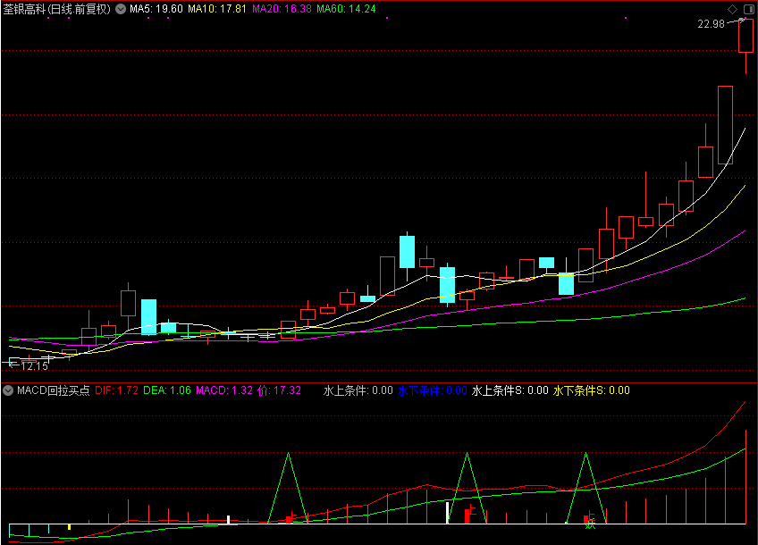Click the blue 水下条件 label

433,390
